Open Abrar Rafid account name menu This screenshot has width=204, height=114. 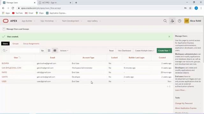point(195,21)
